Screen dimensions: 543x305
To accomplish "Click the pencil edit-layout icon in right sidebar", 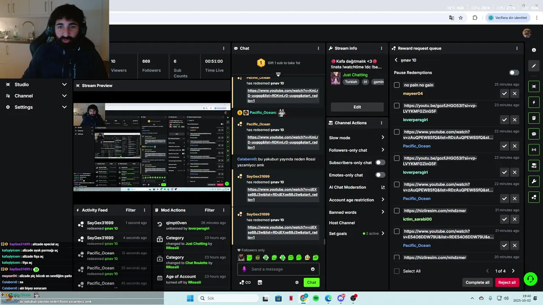I will pyautogui.click(x=534, y=66).
